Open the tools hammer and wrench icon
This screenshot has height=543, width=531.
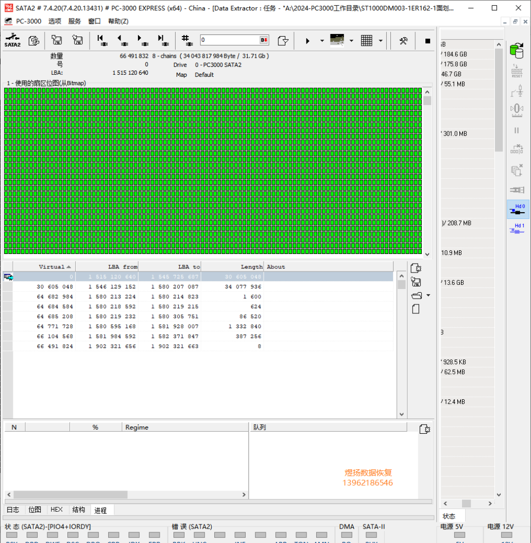coord(404,41)
